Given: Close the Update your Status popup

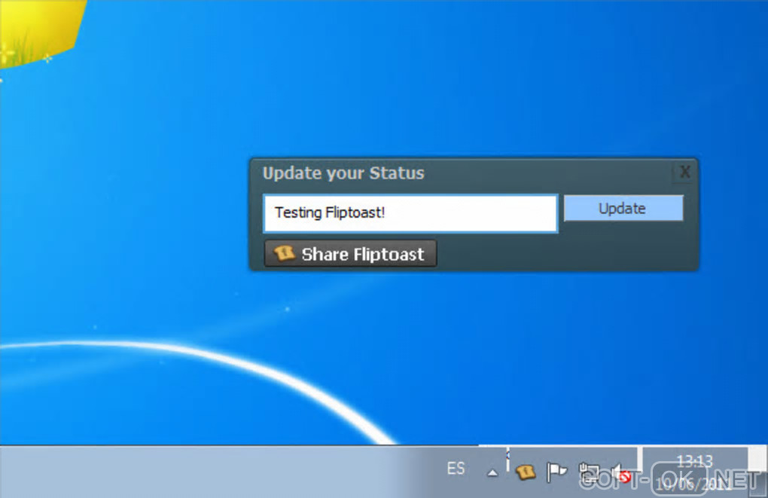Looking at the screenshot, I should [x=684, y=172].
